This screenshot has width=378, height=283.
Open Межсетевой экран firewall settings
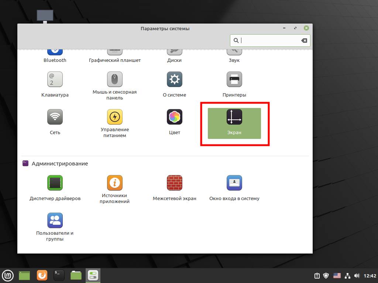[174, 183]
